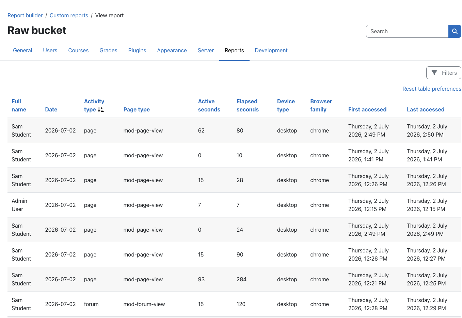Open the Development tab

[271, 50]
